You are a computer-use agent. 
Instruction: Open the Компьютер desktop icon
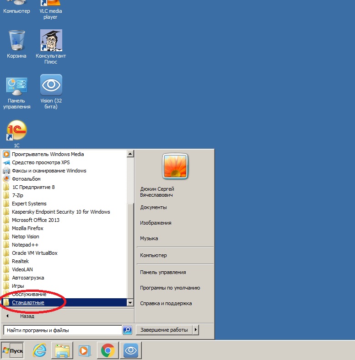tap(16, 7)
